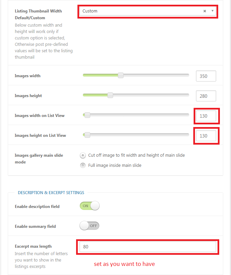Click the Full image inside main slide label

coord(114,165)
